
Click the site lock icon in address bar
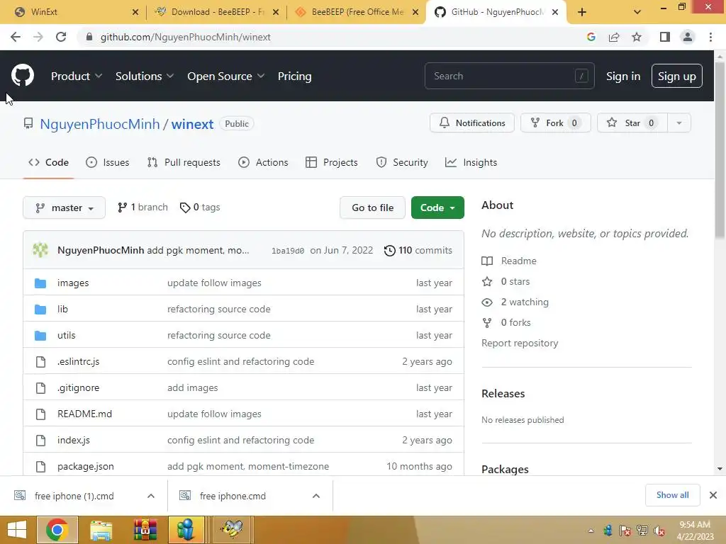(x=89, y=37)
